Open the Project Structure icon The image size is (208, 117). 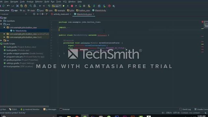point(99,6)
